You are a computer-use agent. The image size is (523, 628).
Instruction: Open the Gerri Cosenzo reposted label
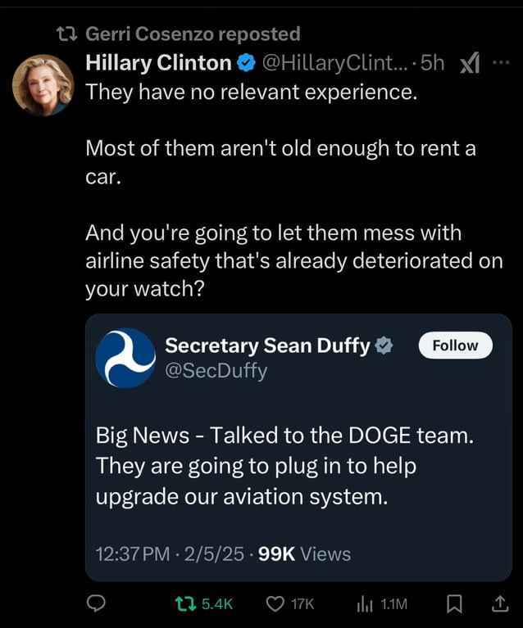tap(193, 34)
